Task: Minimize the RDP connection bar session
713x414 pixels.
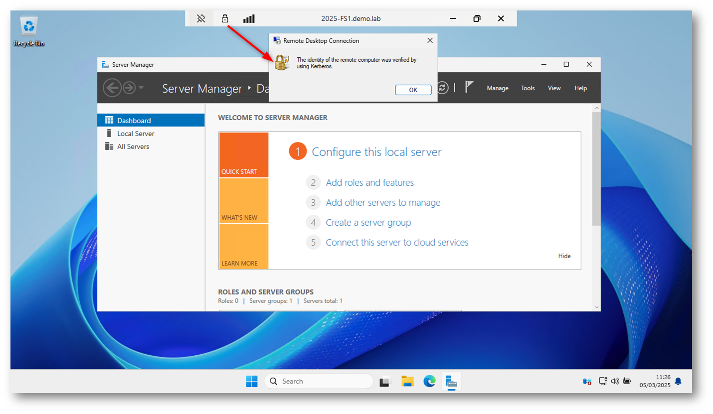Action: pyautogui.click(x=453, y=19)
